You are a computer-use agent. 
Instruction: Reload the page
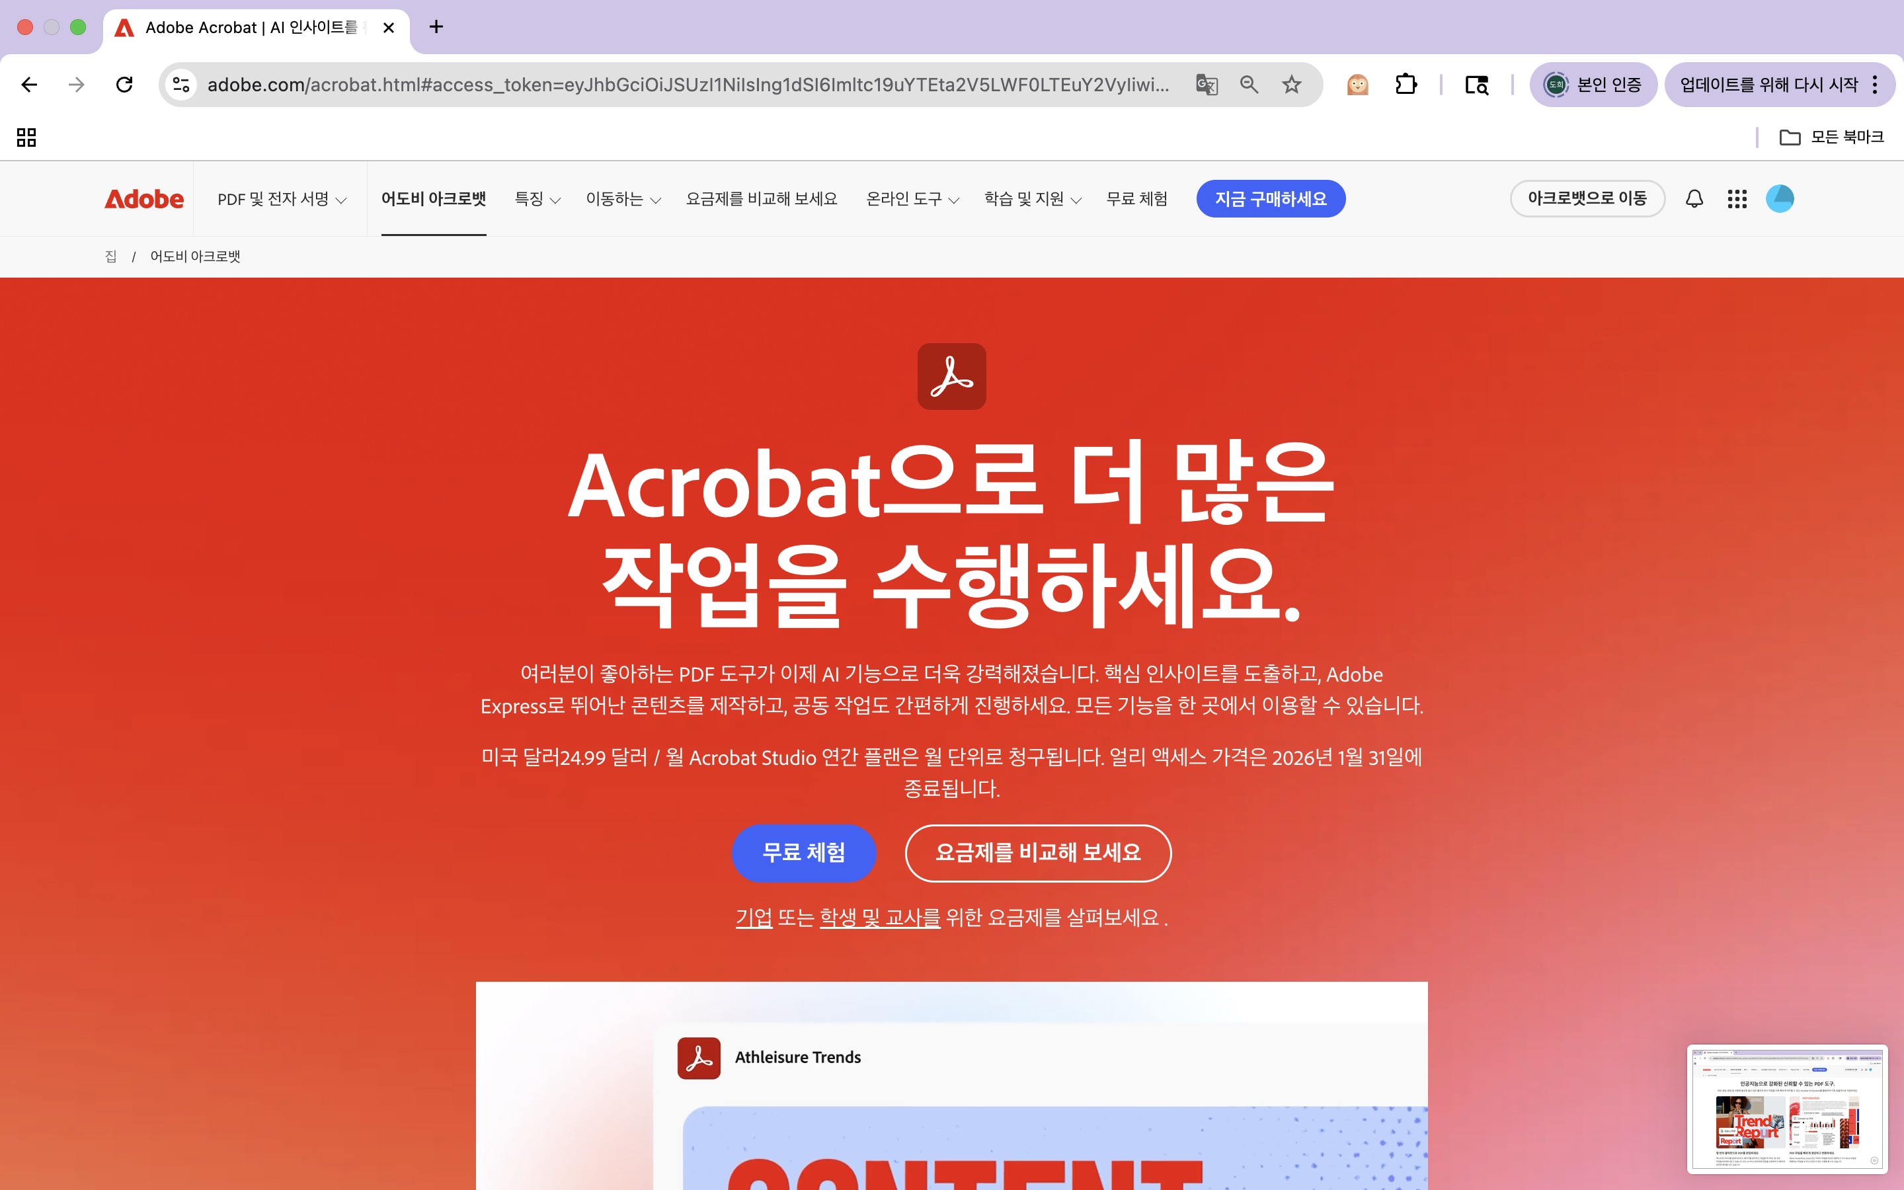pos(124,84)
